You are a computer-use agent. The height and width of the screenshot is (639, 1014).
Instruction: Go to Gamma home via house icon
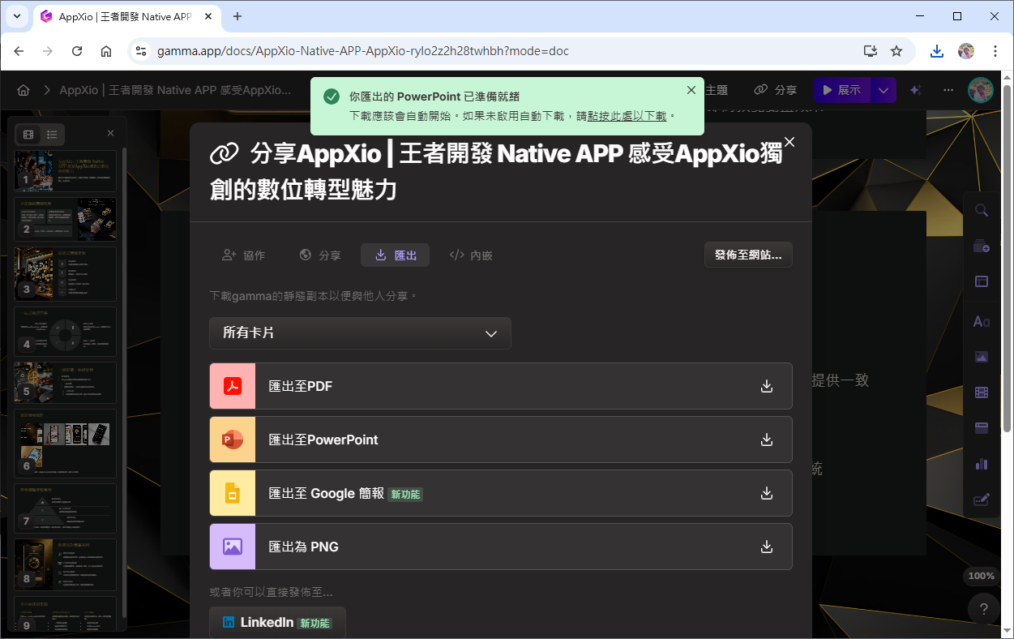pos(24,90)
